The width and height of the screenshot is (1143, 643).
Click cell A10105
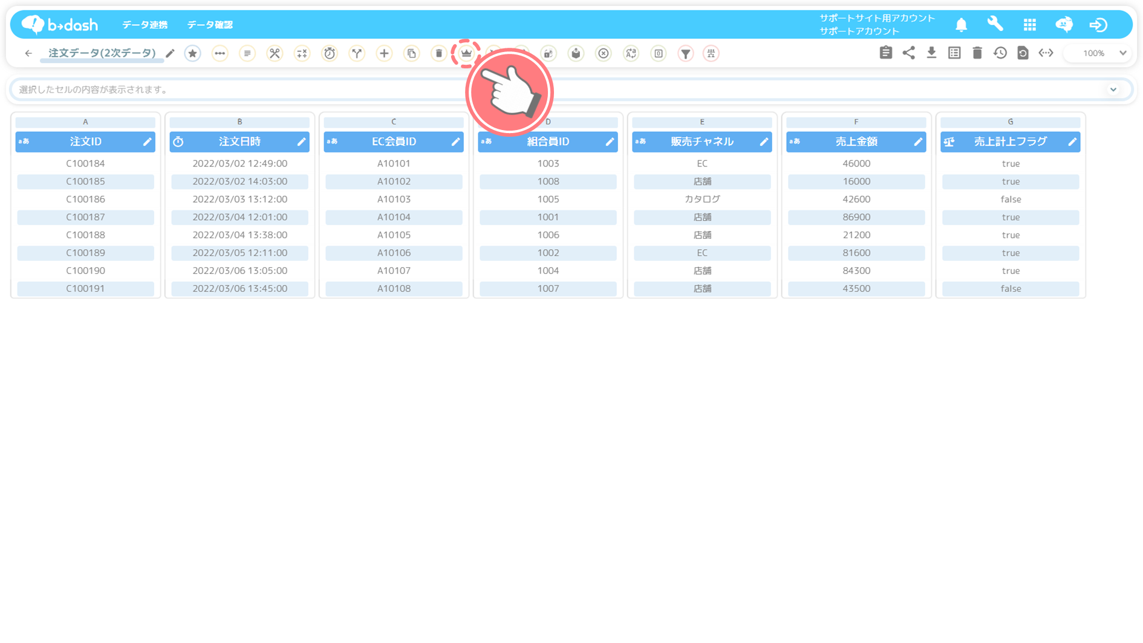[x=394, y=235]
